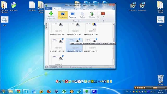
Task: Click the Show desktop strip
Action: click(166, 92)
